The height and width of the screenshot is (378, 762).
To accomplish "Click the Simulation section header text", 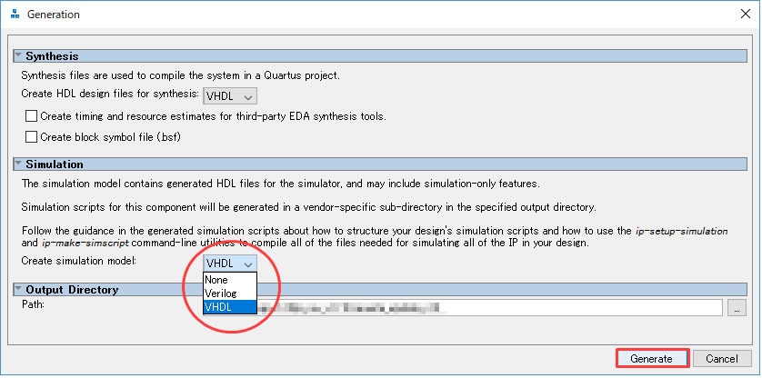I will (55, 164).
